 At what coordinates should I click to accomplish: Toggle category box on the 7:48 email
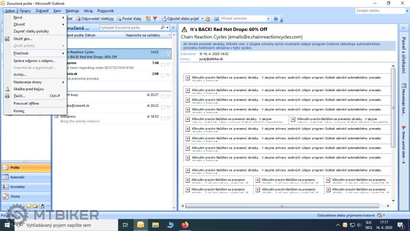[163, 65]
